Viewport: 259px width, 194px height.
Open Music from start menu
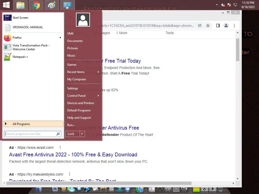pos(71,56)
